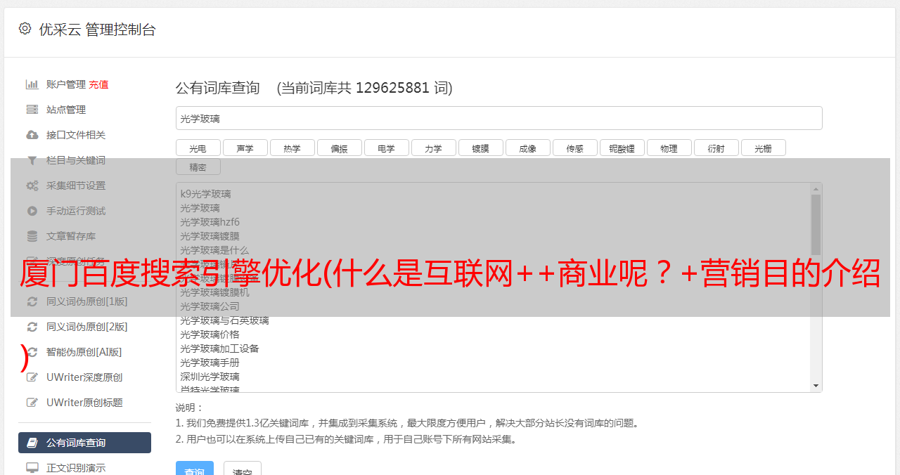900x475 pixels.
Task: Click the refresh icon beside 同义词伪原创[2版]
Action: [32, 327]
